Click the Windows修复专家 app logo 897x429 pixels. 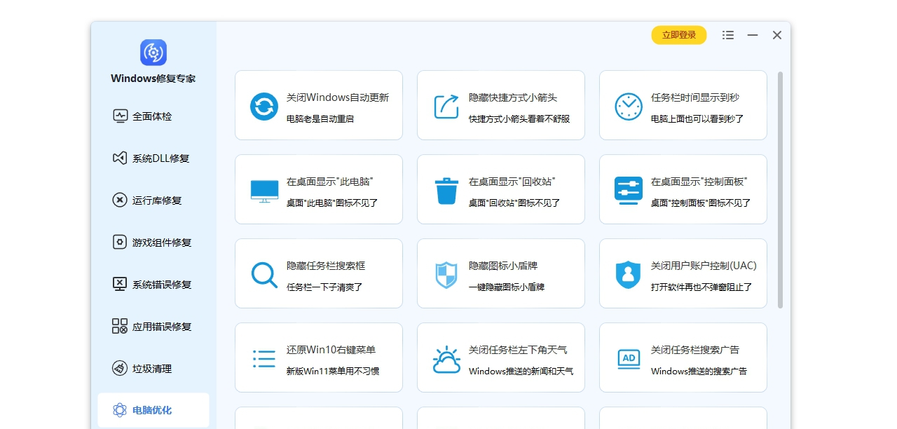[152, 52]
